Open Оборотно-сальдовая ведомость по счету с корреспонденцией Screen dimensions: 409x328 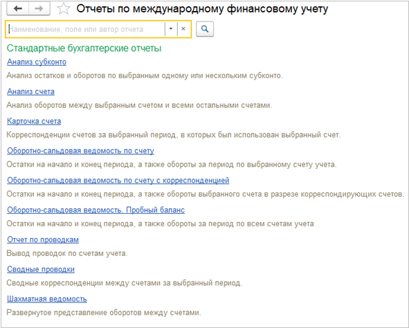[x=118, y=181]
